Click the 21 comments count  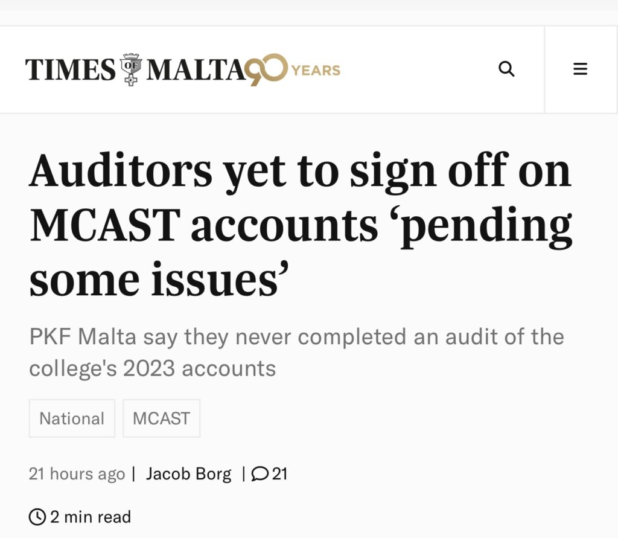click(279, 474)
